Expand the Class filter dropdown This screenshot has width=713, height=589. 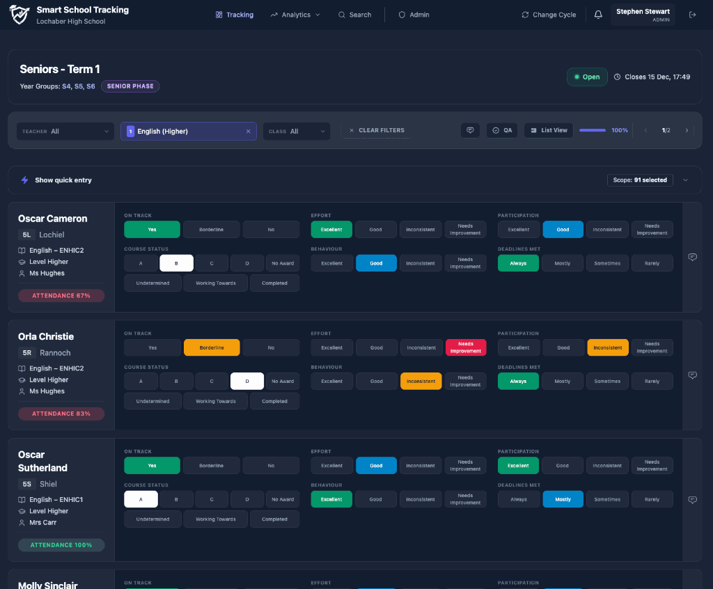point(297,132)
